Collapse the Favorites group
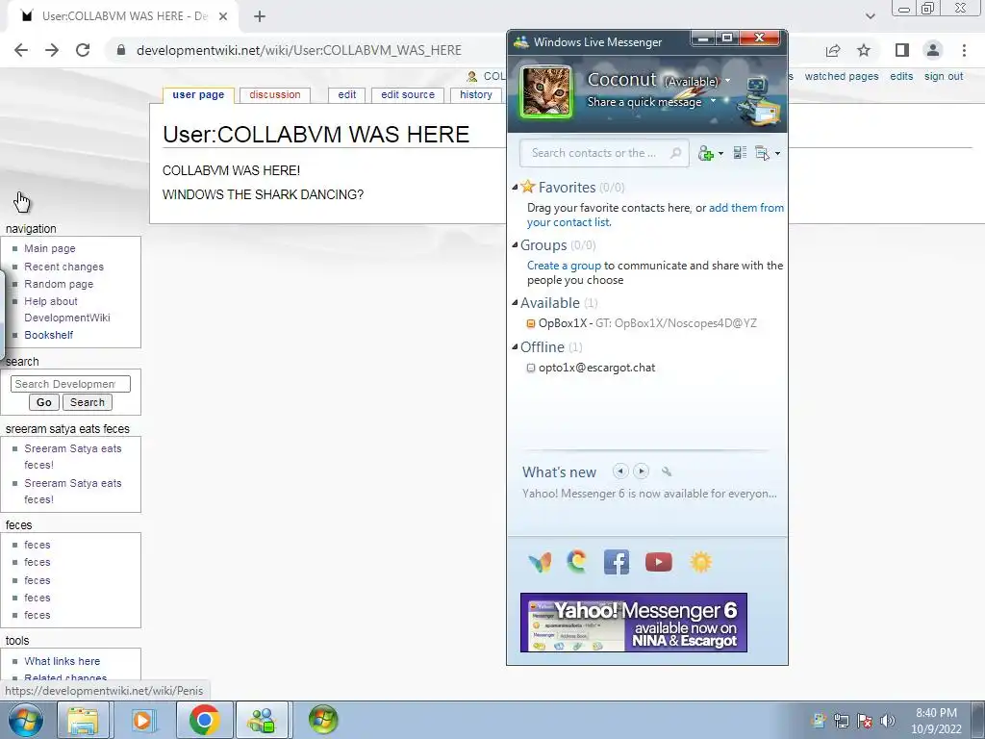This screenshot has width=985, height=739. tap(516, 188)
